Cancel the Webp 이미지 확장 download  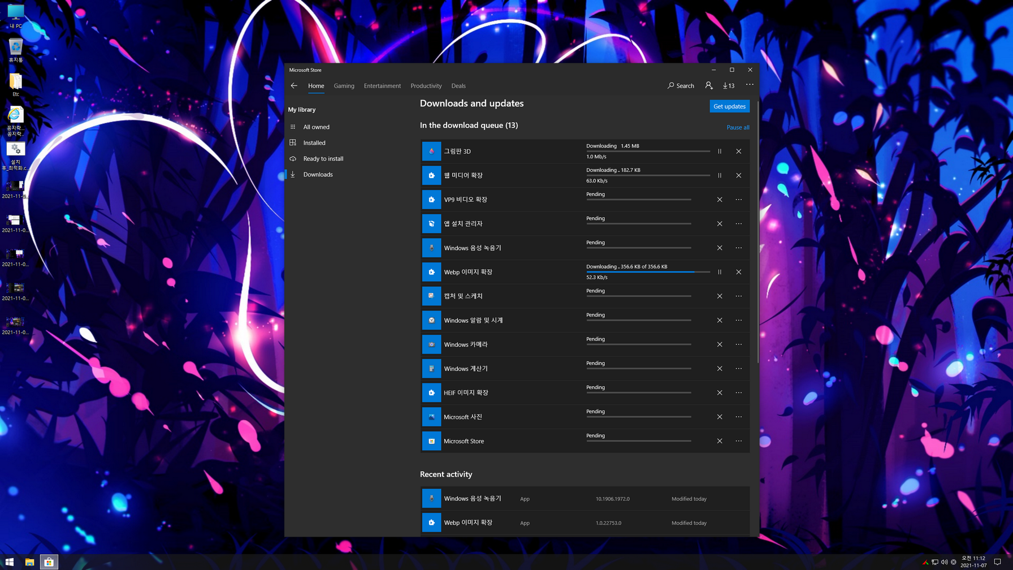pyautogui.click(x=739, y=272)
